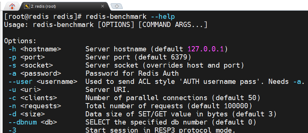Click the '[root@redis redis]#' prompt
Viewport: 308px width, 133px height.
click(43, 17)
